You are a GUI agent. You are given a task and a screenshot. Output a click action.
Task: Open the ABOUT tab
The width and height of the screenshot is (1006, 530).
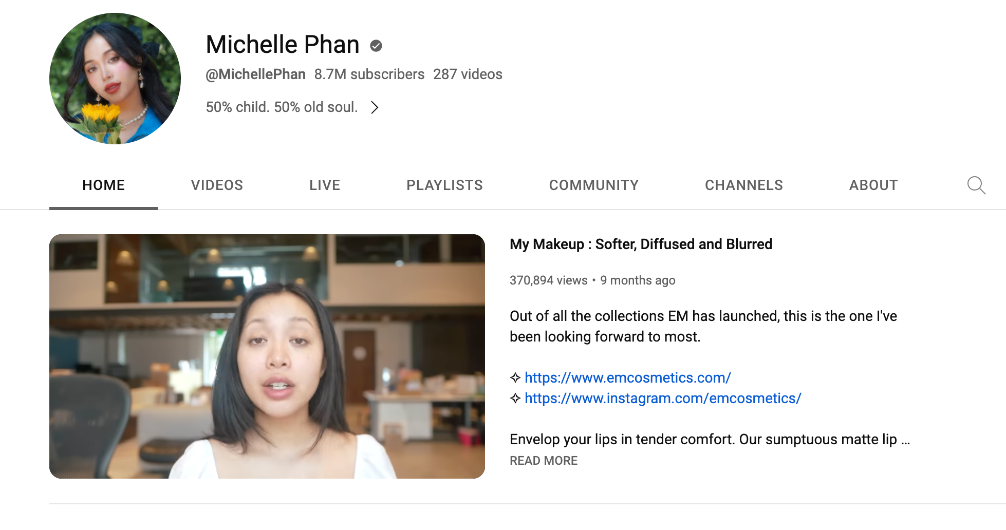pos(873,185)
